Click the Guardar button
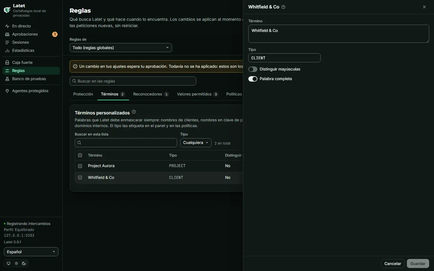434x271 pixels. tap(418, 263)
